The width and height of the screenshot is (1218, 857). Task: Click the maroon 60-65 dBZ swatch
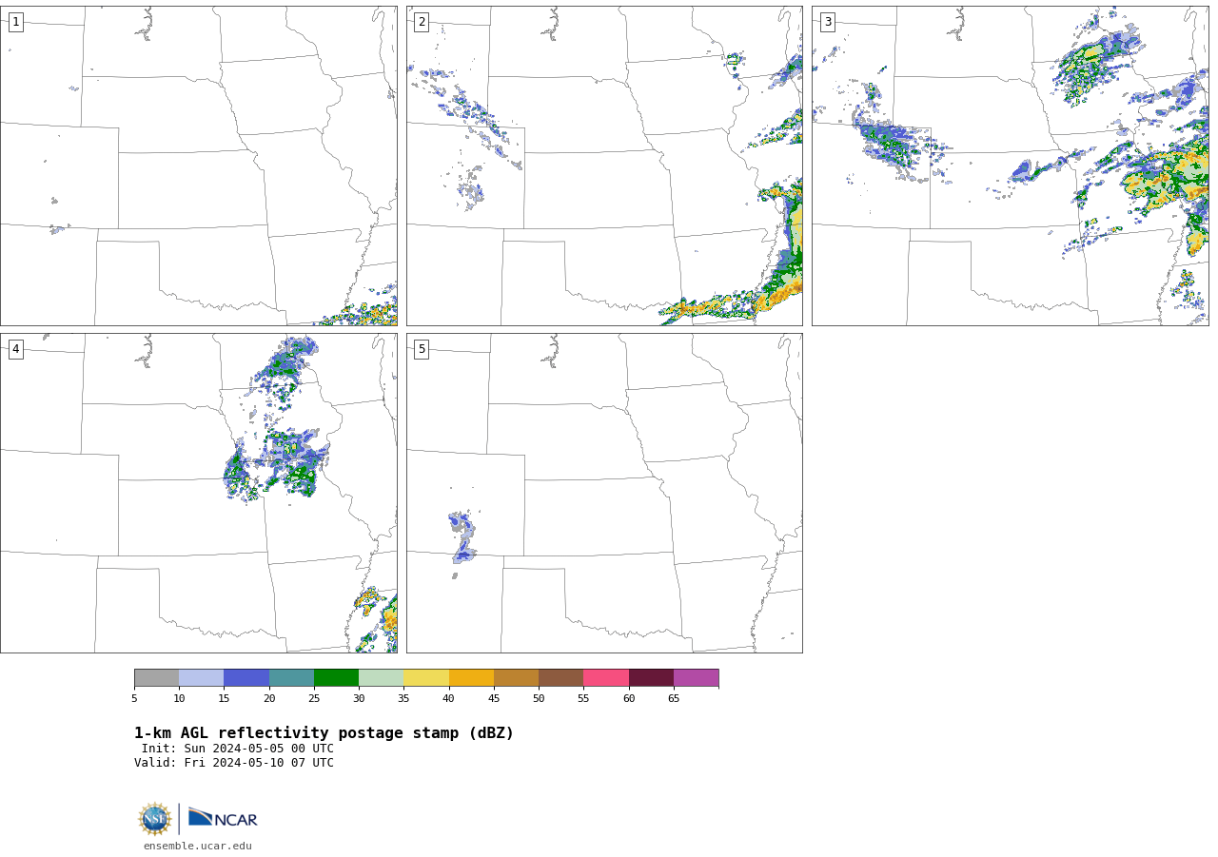coord(651,677)
